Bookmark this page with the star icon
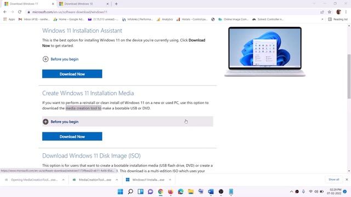This screenshot has height=197, width=351. [330, 12]
